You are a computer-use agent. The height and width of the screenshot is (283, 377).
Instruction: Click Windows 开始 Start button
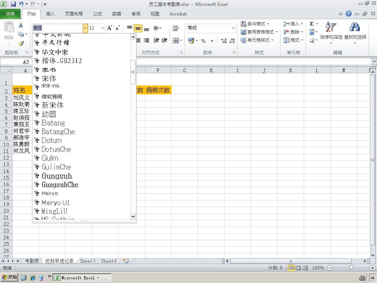click(9, 277)
